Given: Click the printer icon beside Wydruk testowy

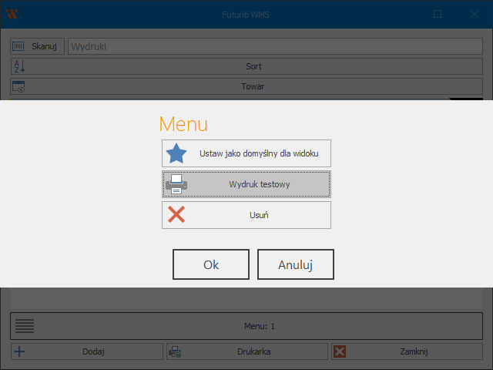Looking at the screenshot, I should pyautogui.click(x=177, y=184).
